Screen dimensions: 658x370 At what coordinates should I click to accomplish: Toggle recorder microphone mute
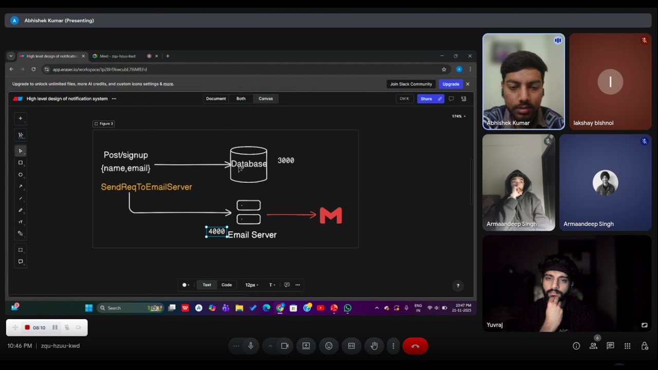67,327
